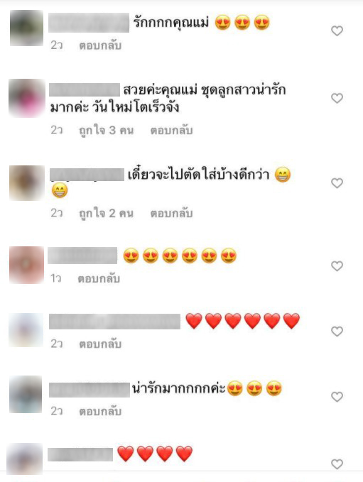Click 'ตอบกลับ' under six red hearts comment
The image size is (363, 482).
click(x=100, y=344)
